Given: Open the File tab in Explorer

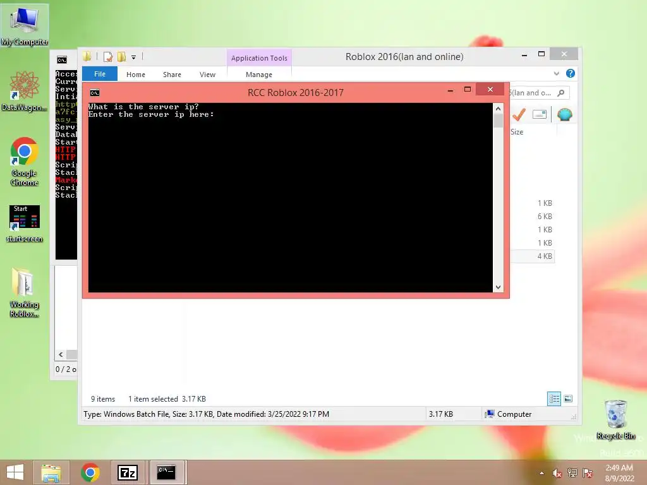Looking at the screenshot, I should [100, 74].
